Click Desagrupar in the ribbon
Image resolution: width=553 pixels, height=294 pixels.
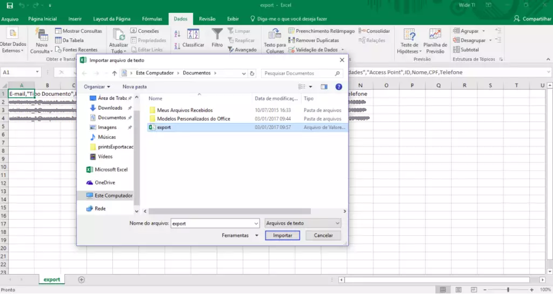[x=472, y=40]
